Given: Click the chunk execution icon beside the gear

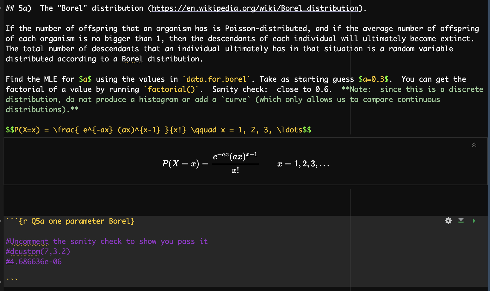Looking at the screenshot, I should coord(461,221).
